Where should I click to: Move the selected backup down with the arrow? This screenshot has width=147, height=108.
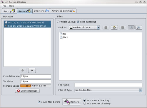(x=32, y=70)
